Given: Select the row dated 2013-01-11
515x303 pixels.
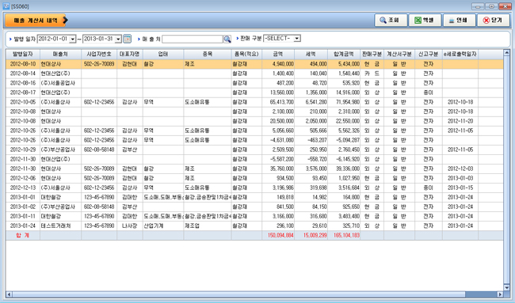Looking at the screenshot, I should pos(254,216).
